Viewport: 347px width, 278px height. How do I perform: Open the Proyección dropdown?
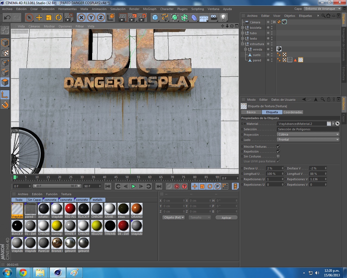click(308, 135)
